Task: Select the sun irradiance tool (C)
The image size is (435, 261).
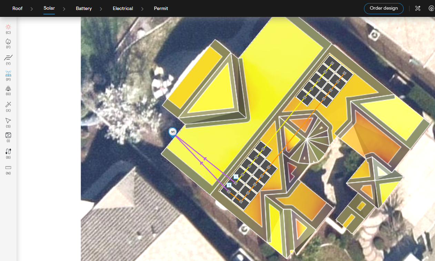Action: point(8,27)
